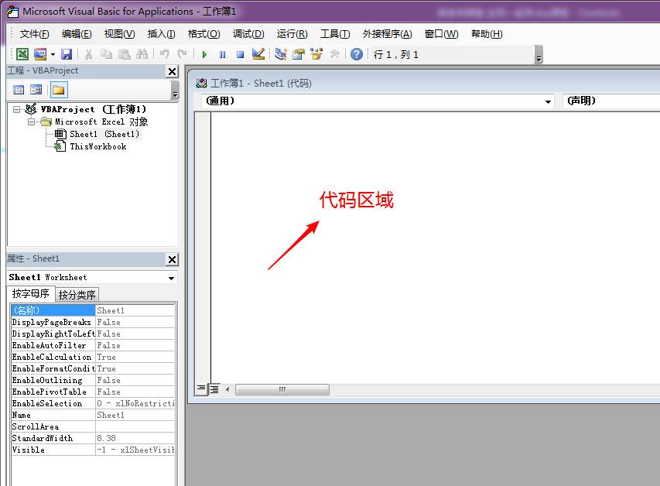The image size is (660, 486).
Task: Open Find with the binoculars icon
Action: click(x=142, y=54)
